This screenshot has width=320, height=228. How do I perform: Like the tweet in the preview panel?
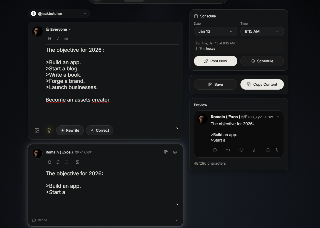pos(241,150)
